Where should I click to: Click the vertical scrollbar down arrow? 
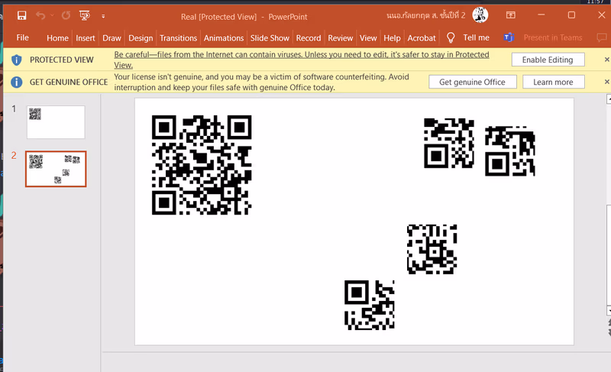609,310
